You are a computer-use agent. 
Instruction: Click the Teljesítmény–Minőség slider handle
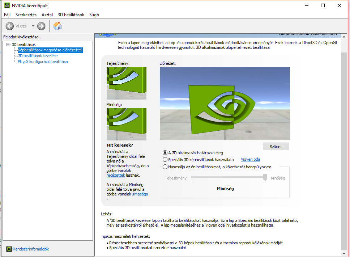(x=265, y=177)
